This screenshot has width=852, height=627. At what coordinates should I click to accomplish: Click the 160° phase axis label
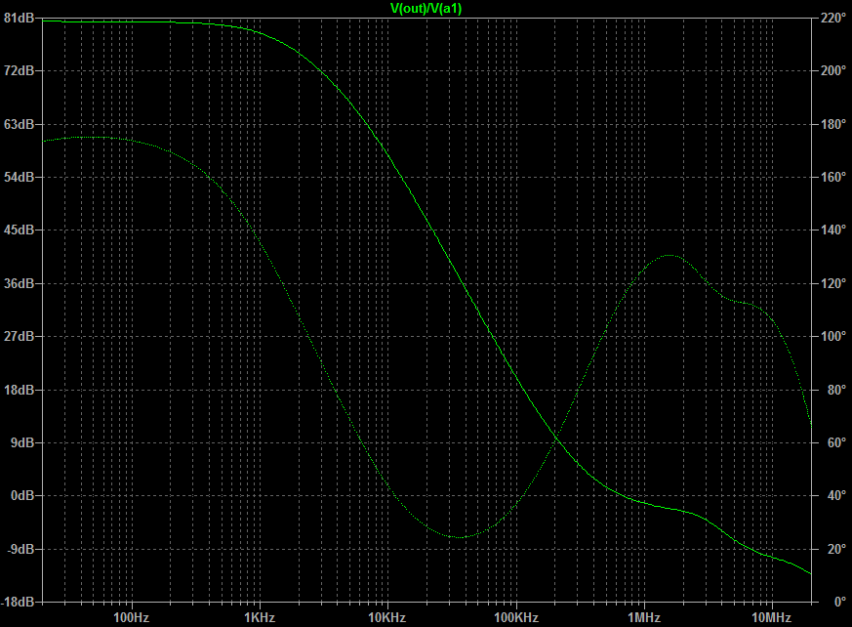click(x=833, y=178)
